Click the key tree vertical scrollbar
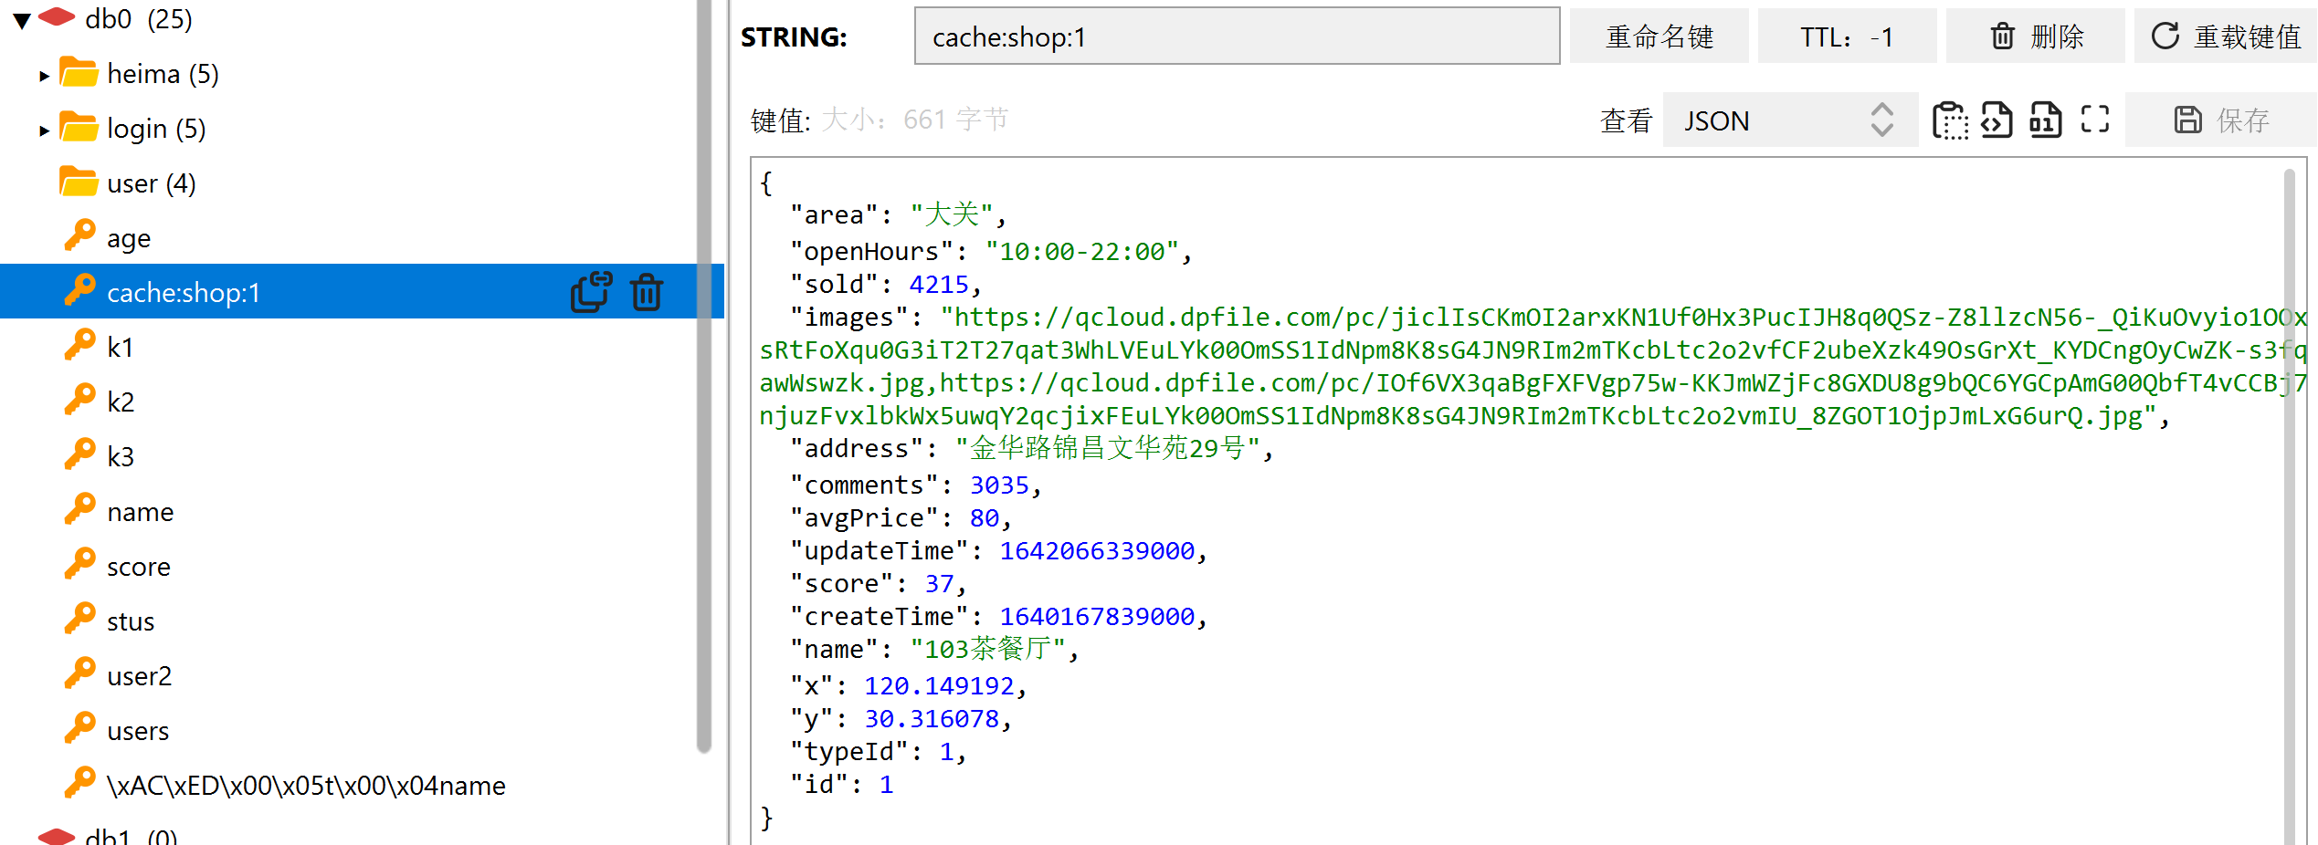The height and width of the screenshot is (845, 2318). pyautogui.click(x=703, y=374)
